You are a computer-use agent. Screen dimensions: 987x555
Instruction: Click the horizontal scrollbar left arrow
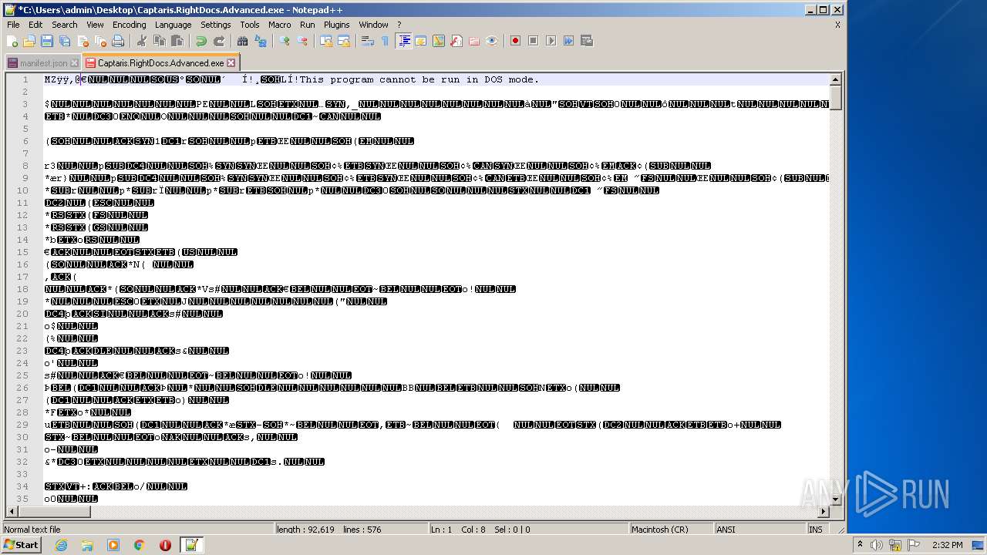(12, 511)
